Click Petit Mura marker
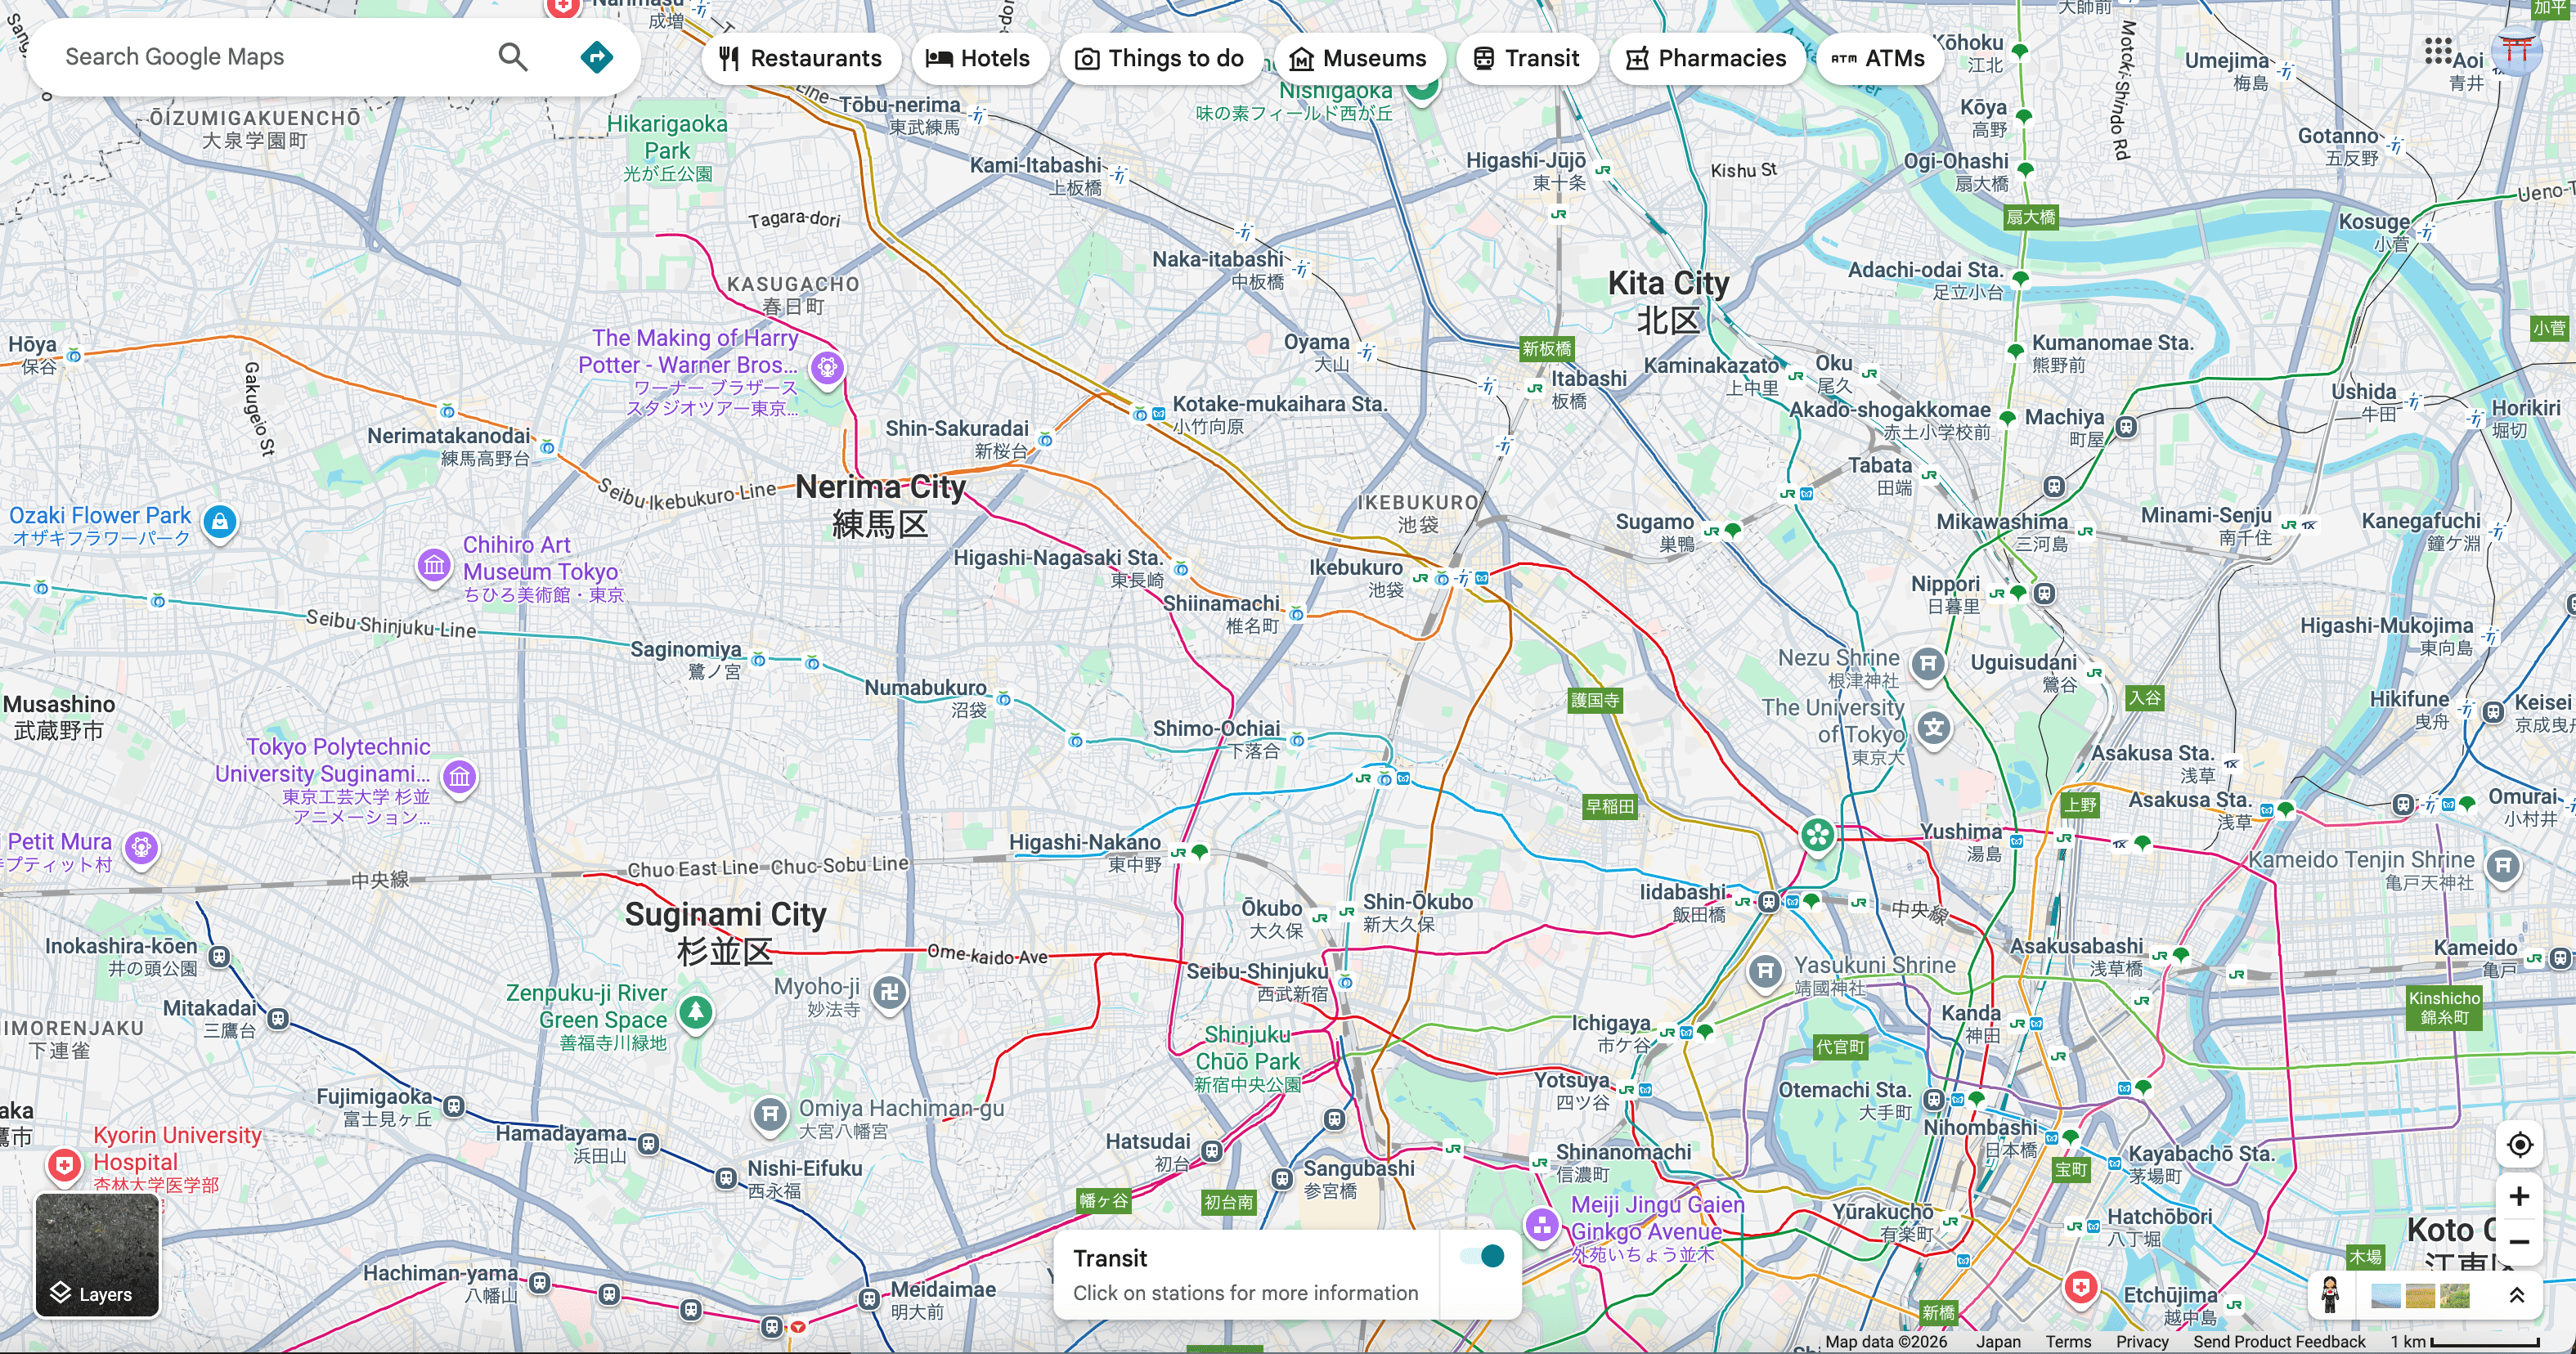Viewport: 2576px width, 1354px height. (x=141, y=849)
